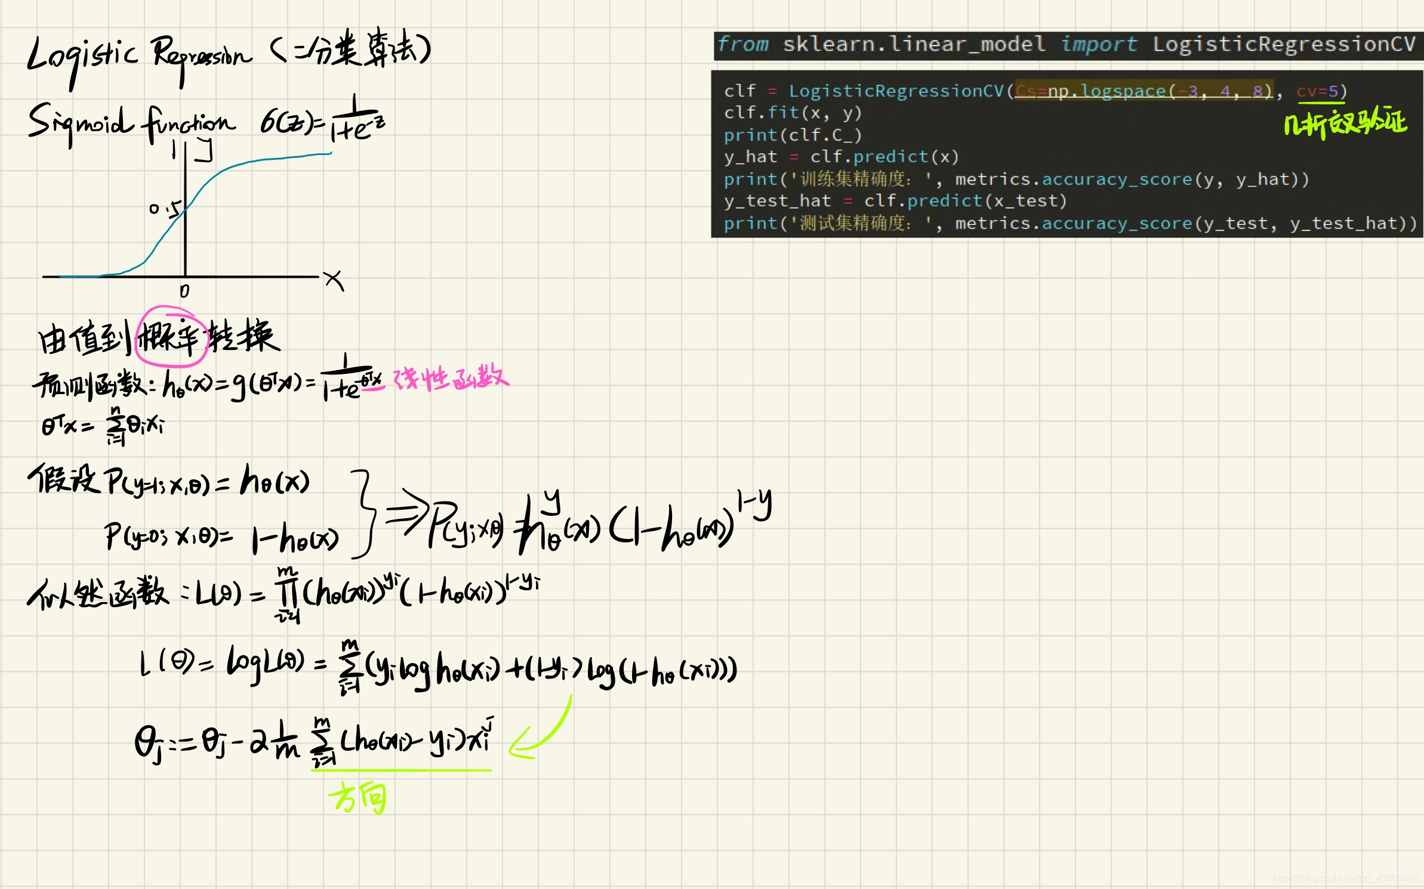Click the green '几折交叉验证' annotation

1345,123
